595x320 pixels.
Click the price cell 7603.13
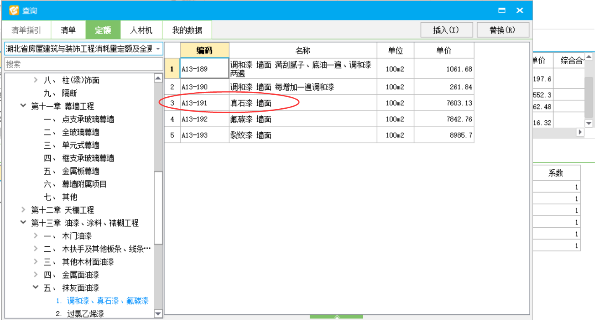point(444,103)
